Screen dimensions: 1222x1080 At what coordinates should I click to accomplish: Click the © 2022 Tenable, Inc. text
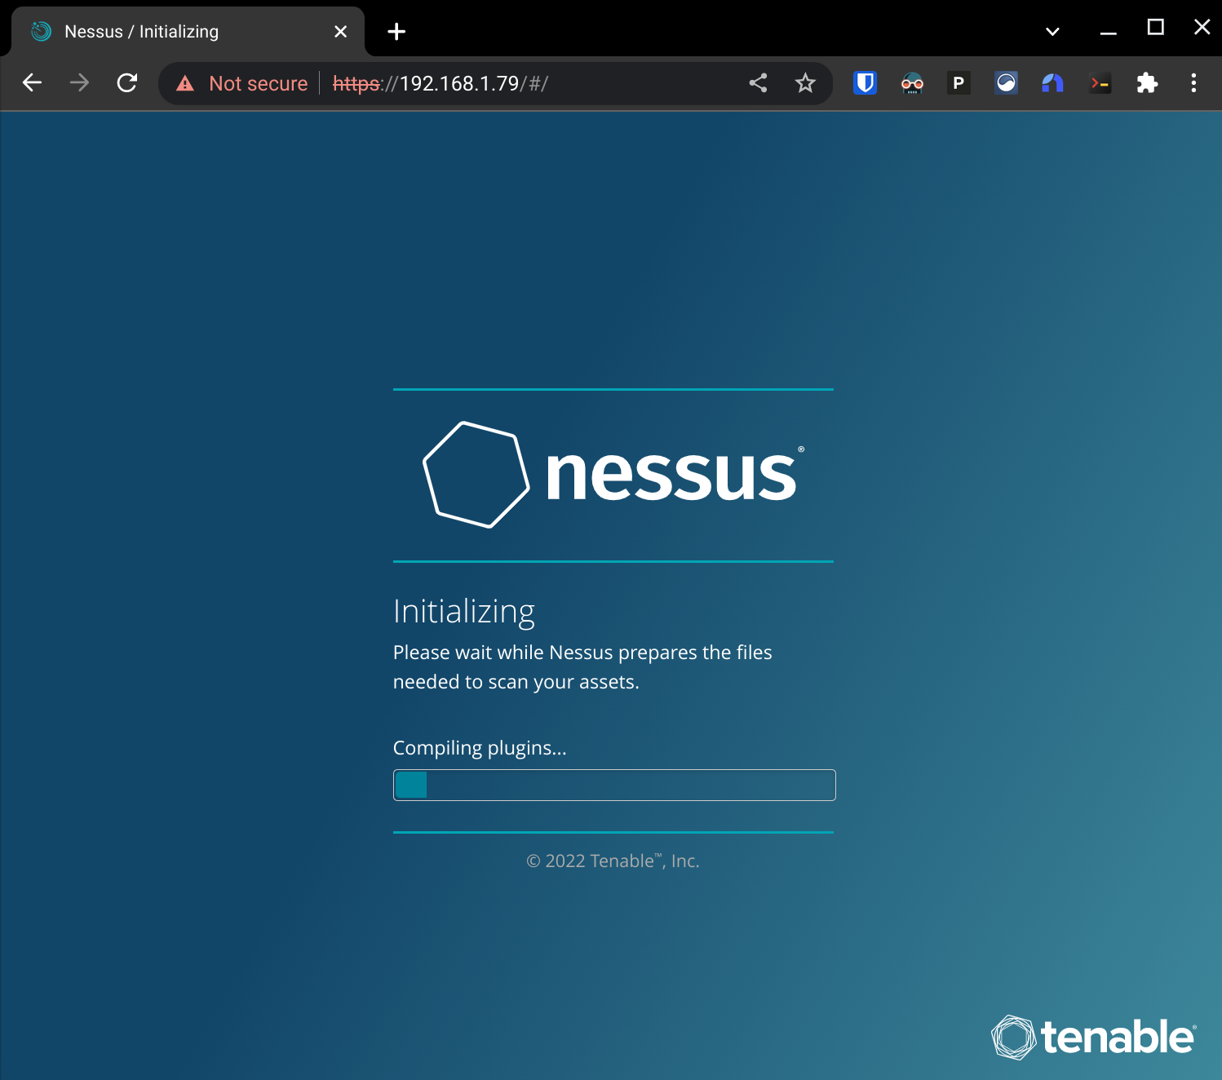tap(613, 861)
